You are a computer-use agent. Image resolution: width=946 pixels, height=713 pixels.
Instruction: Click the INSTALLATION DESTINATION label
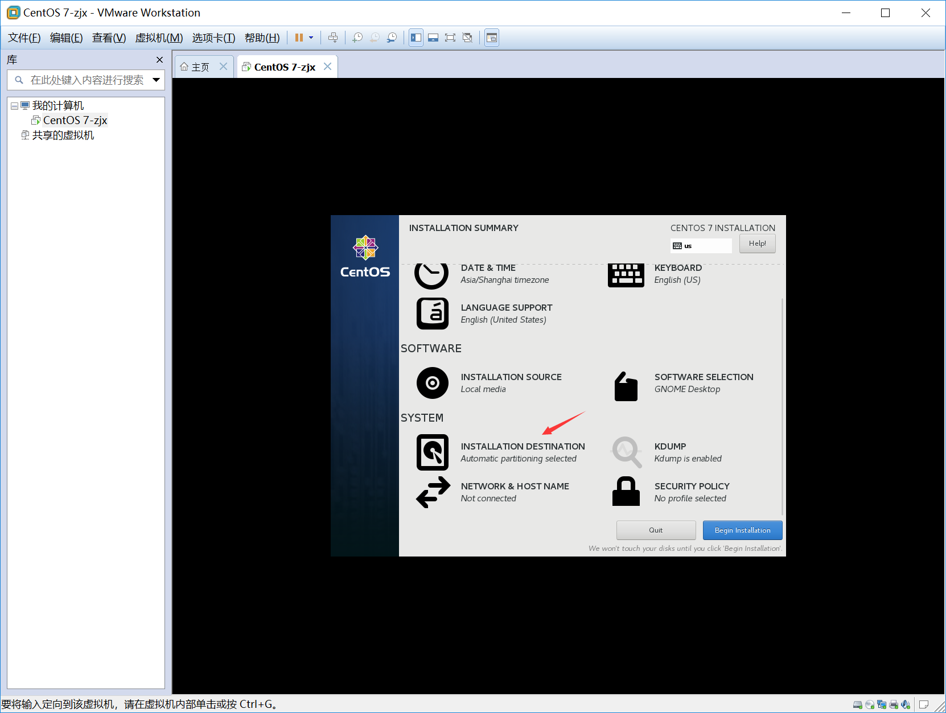(x=523, y=447)
